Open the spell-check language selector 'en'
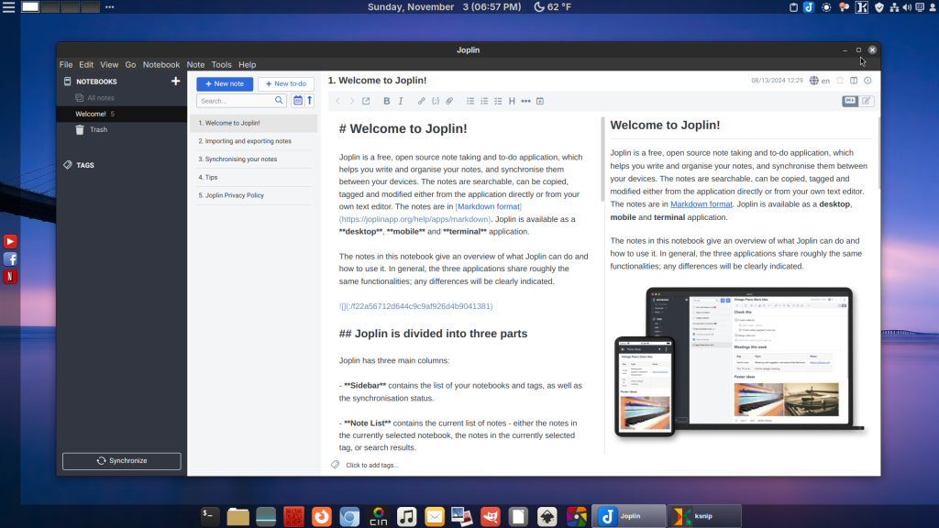 819,81
